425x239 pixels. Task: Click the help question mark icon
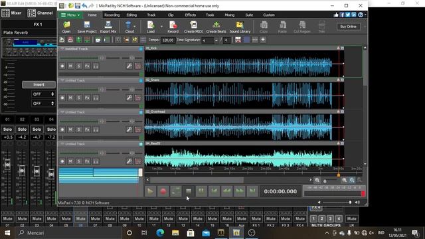coord(361,15)
